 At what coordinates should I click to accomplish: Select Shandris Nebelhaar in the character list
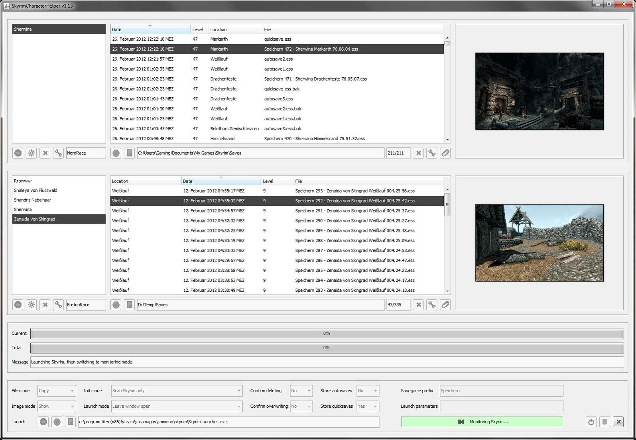pos(33,200)
